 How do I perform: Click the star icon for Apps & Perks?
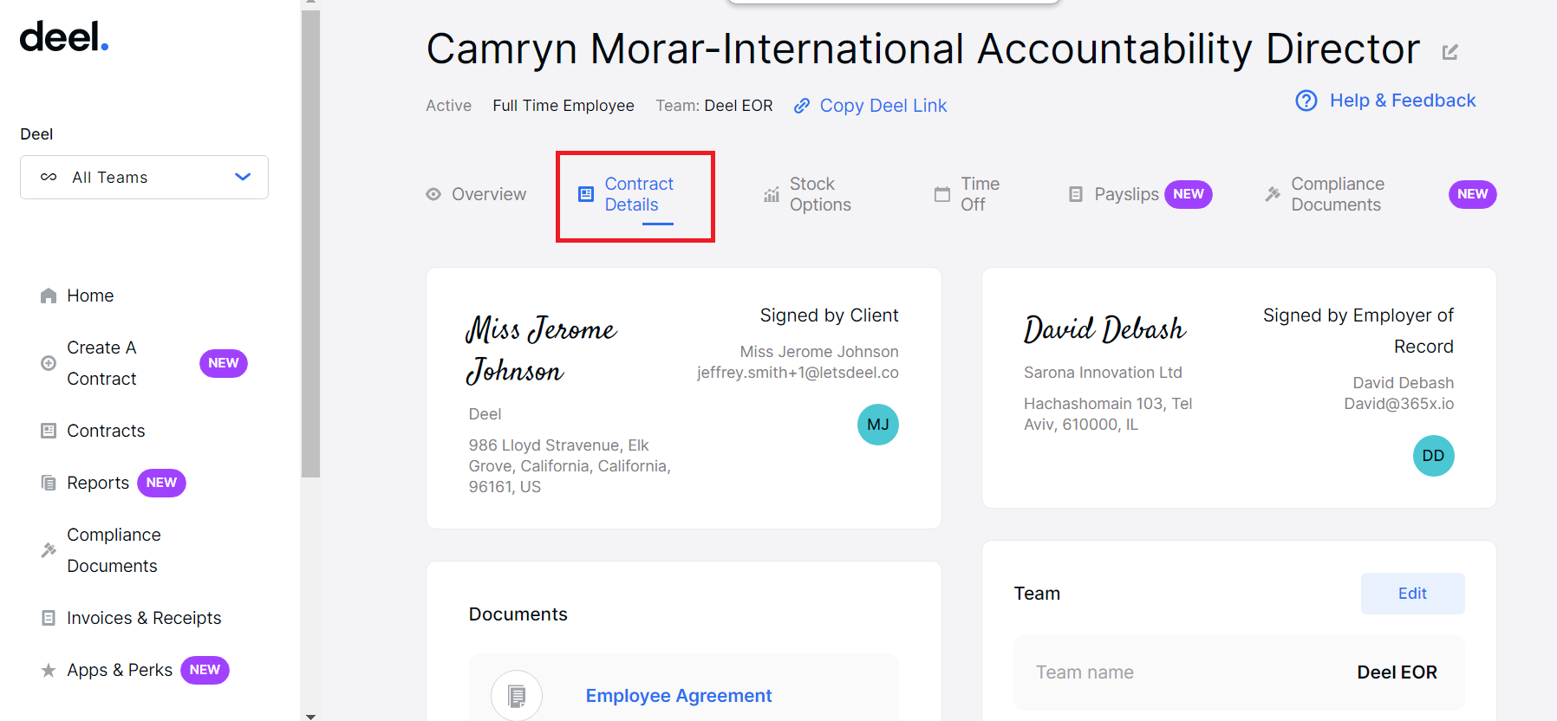click(x=49, y=670)
